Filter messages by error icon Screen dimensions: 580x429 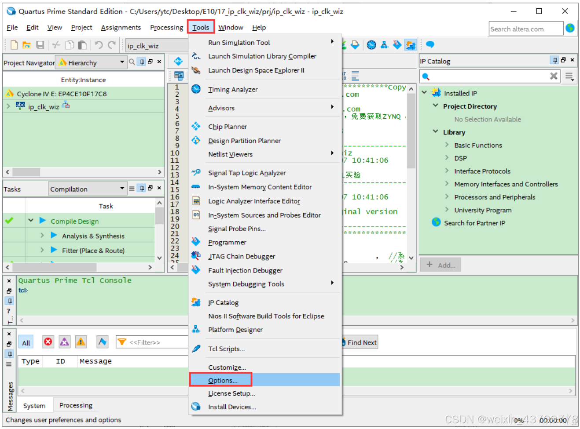[48, 342]
